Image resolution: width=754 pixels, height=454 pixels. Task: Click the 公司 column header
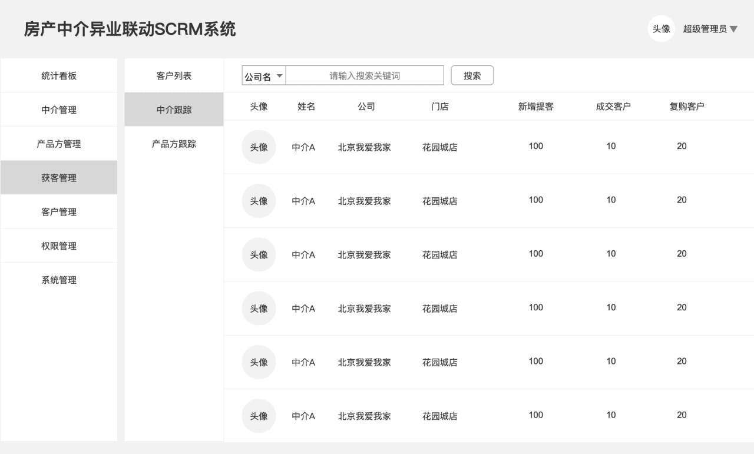click(366, 107)
